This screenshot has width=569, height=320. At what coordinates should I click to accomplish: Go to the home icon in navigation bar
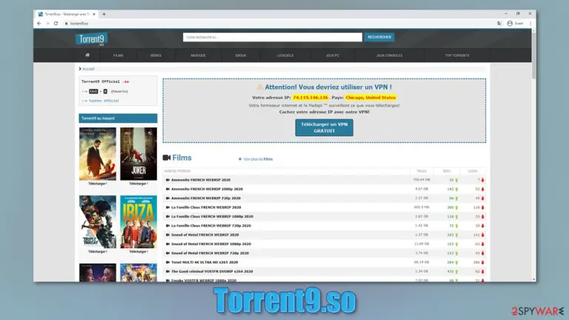coord(87,55)
